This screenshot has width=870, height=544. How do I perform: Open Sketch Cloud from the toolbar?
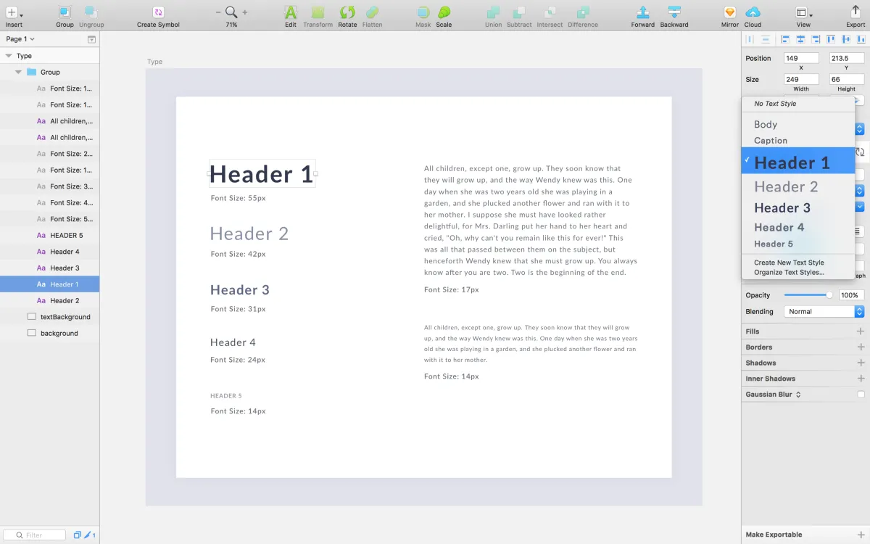coord(753,15)
